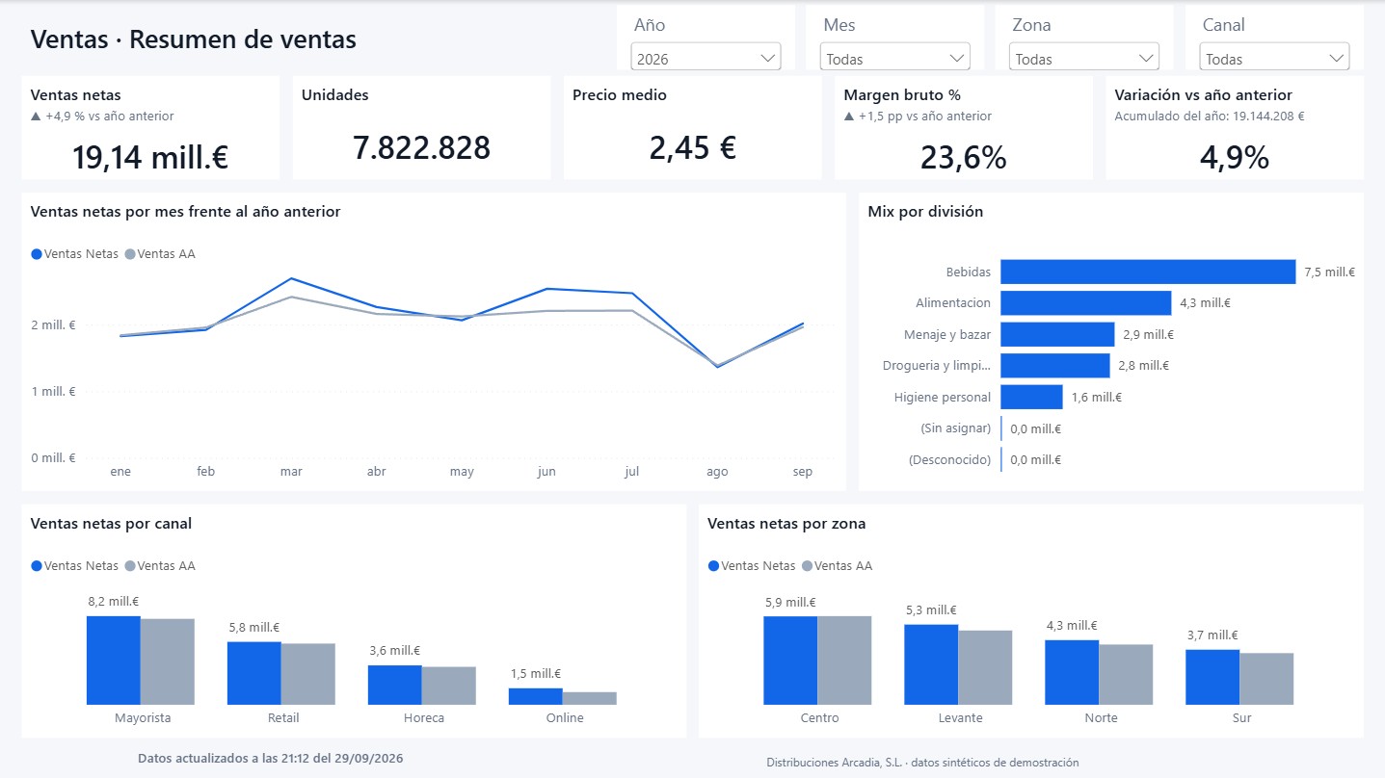1385x778 pixels.
Task: Select the blue Sur Ventas Netas bar
Action: coord(1212,677)
